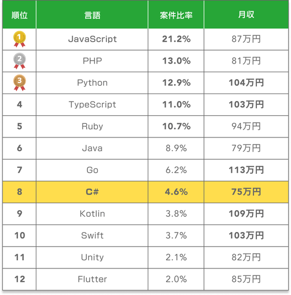Viewport: 291px width, 295px height.
Task: Select the 言語 column header
Action: pos(92,15)
